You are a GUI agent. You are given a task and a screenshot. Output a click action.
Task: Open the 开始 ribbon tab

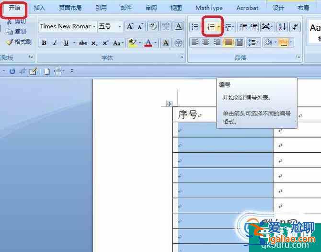pos(14,8)
